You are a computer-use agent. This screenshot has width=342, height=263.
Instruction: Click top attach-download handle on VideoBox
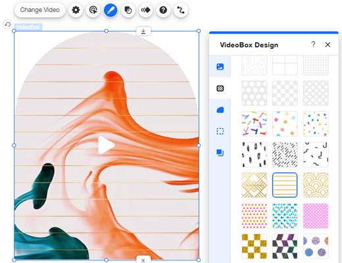(143, 32)
